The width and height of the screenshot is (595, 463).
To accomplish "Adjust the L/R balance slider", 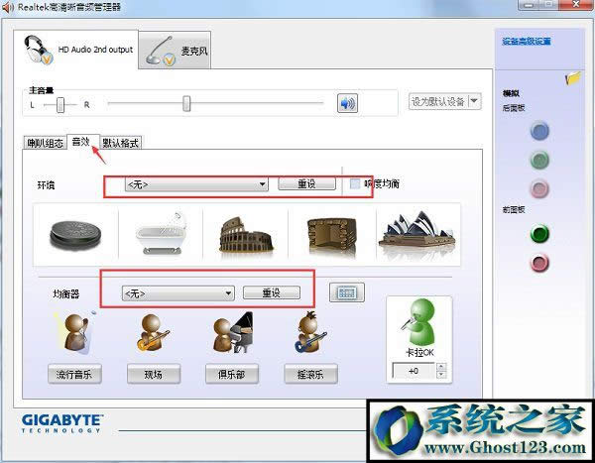I will tap(60, 105).
